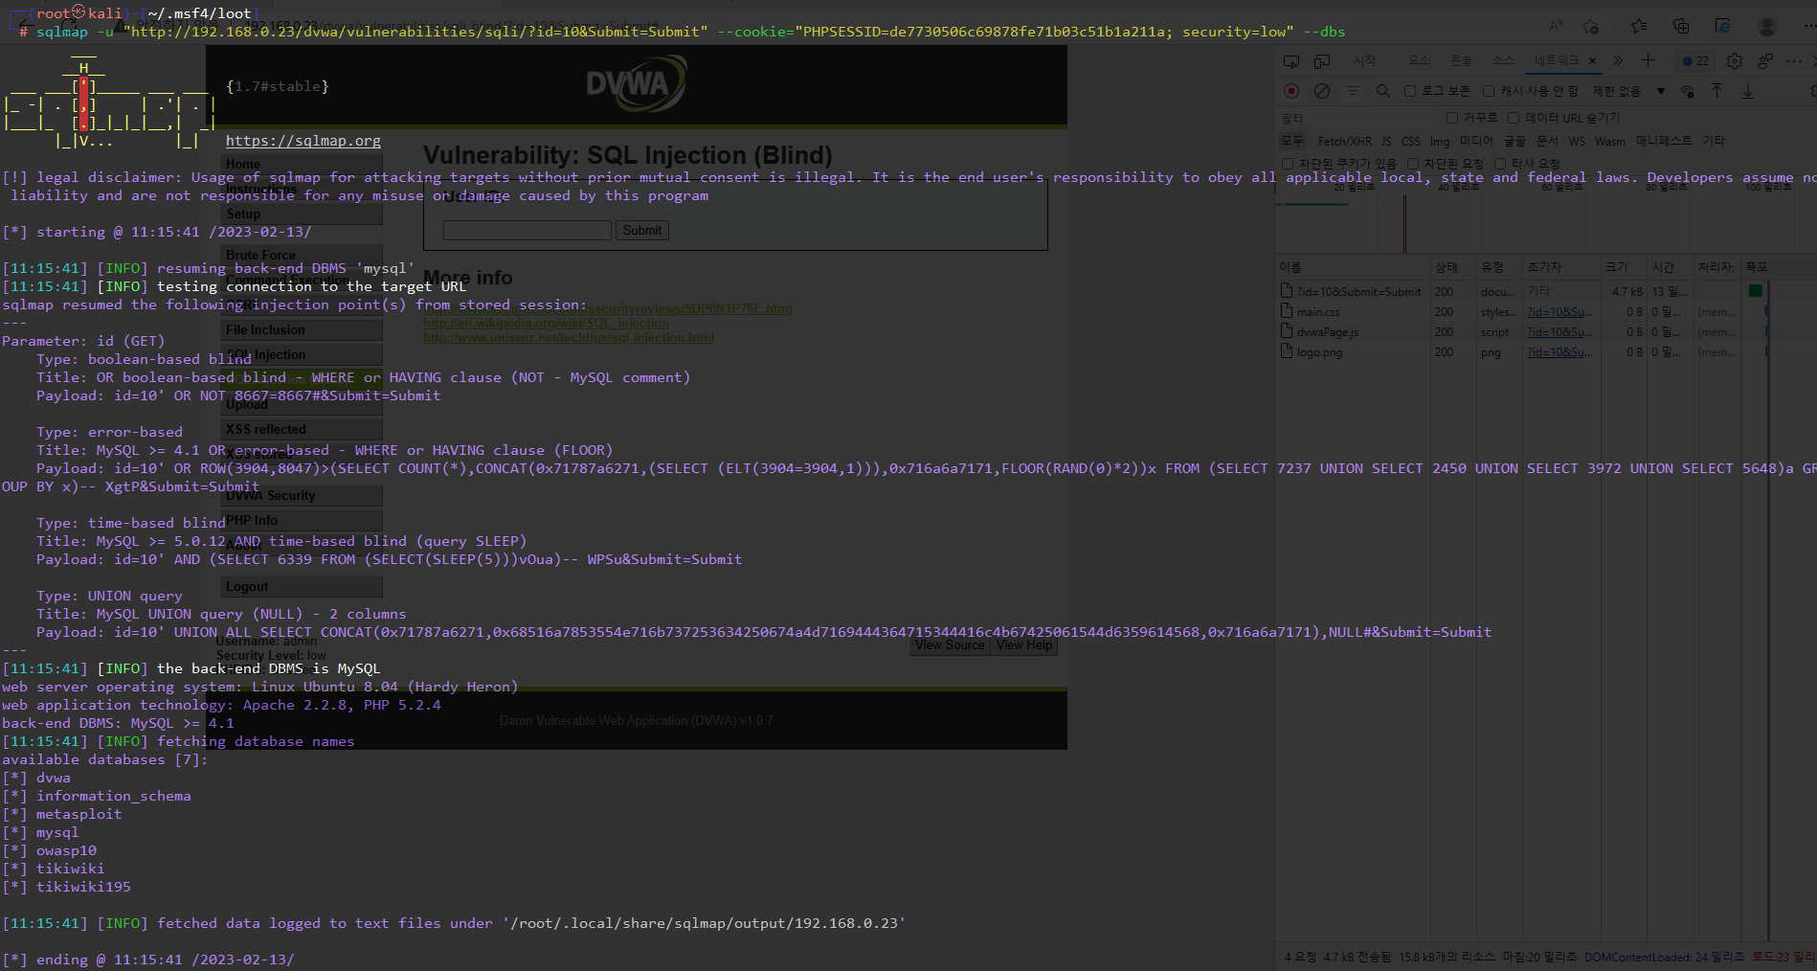Open the File Inclusion menu item

tap(302, 330)
